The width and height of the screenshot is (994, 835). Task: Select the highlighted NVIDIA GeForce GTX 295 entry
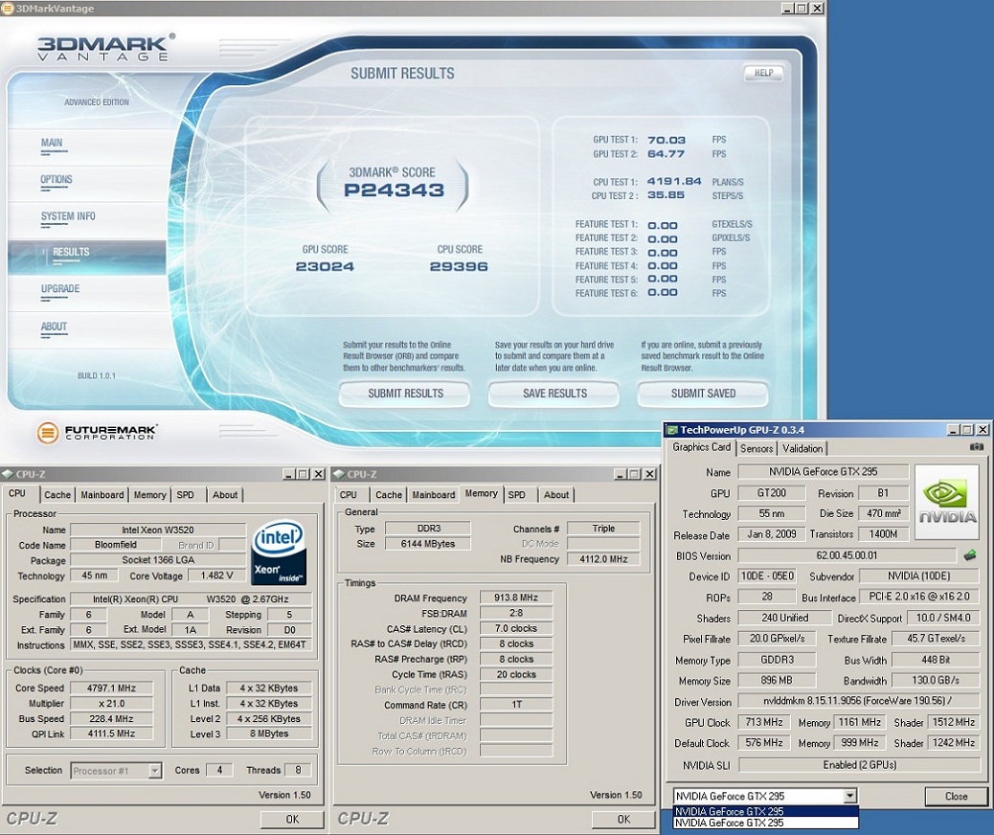[765, 812]
